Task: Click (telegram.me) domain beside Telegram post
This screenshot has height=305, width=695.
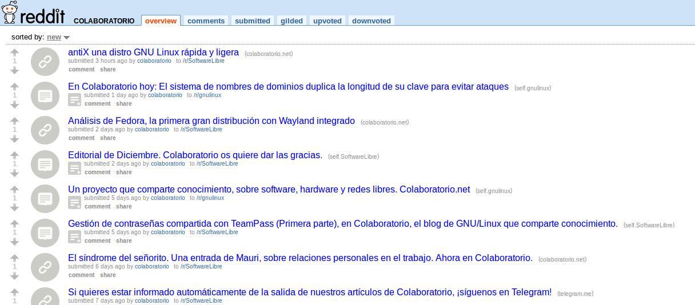Action: pyautogui.click(x=576, y=294)
